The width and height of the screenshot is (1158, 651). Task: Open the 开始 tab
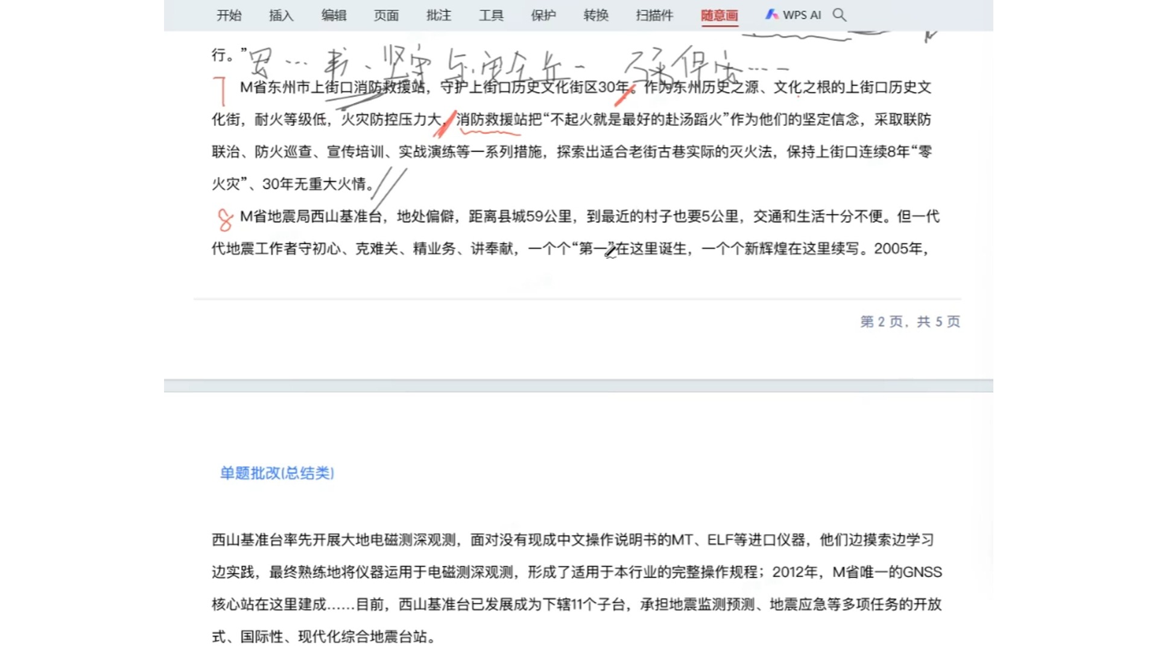point(229,15)
